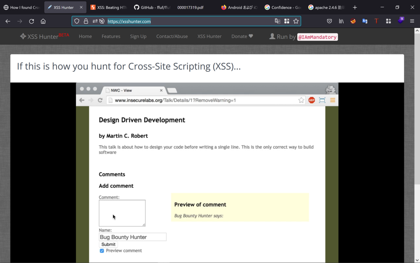Click the 'Design Driven Development' heading
The width and height of the screenshot is (420, 263).
pos(142,120)
